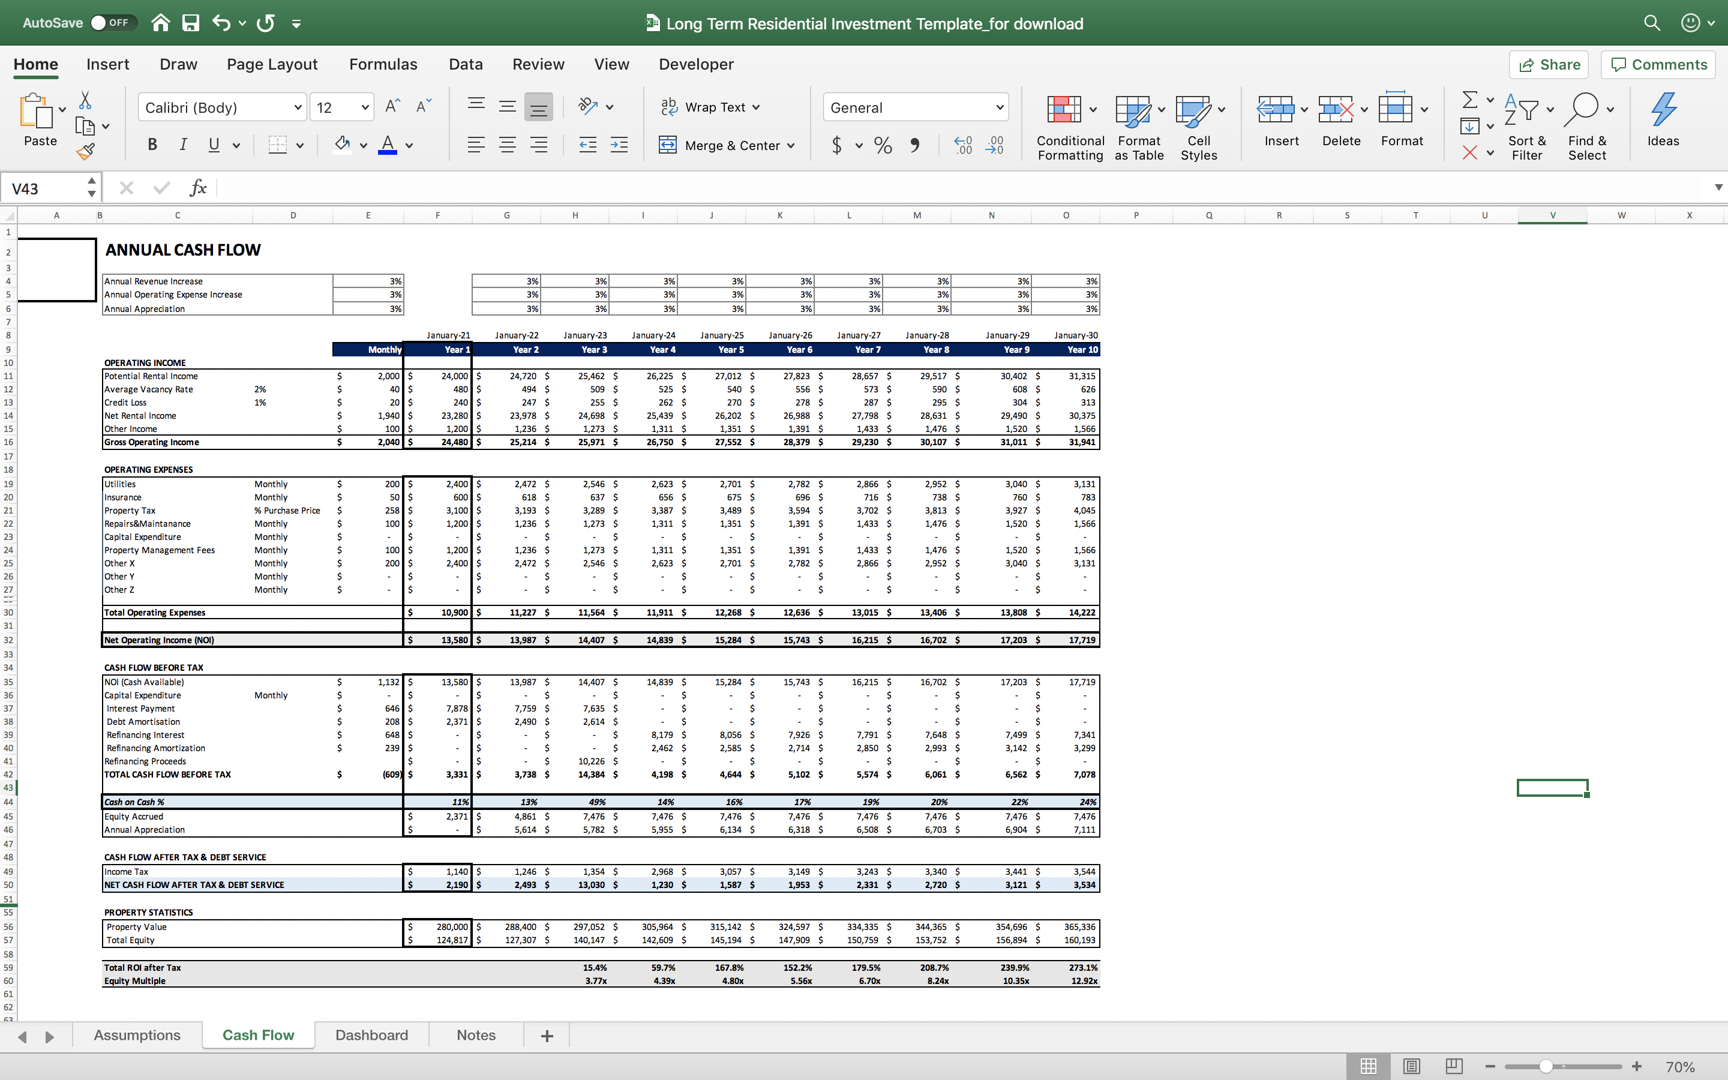The height and width of the screenshot is (1080, 1728).
Task: Expand the Wrap Text dropdown arrow
Action: point(756,107)
